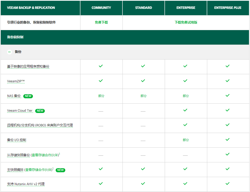Click Enterprise Plus checkmark in NAS 备份 row
Screen dimensions: 250x192
pos(227,95)
